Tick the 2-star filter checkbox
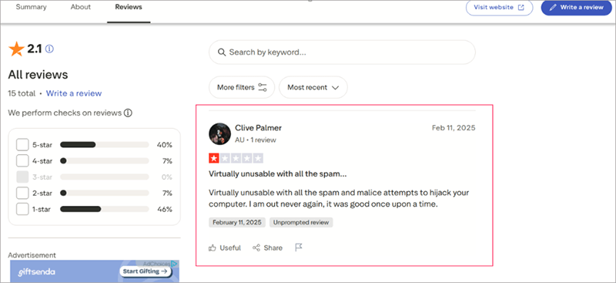This screenshot has width=616, height=283. pos(22,194)
